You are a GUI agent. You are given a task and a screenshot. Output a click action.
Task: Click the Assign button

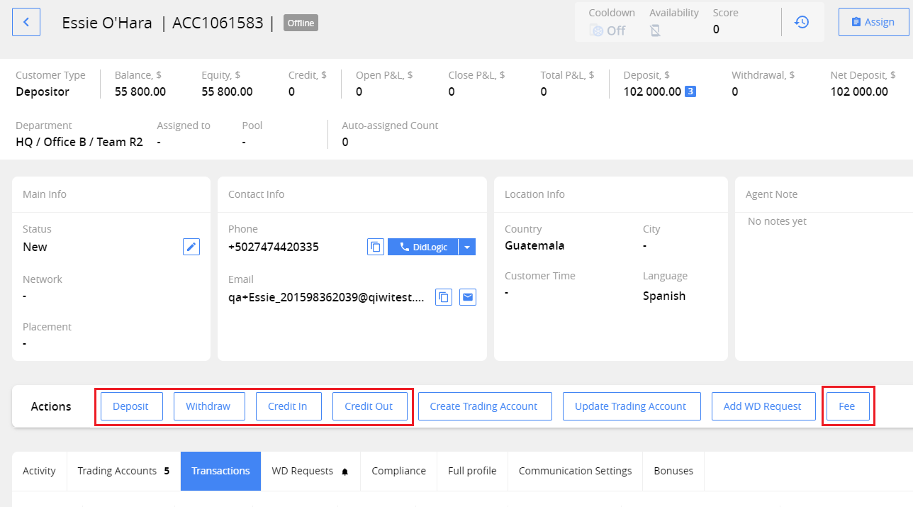pyautogui.click(x=873, y=21)
